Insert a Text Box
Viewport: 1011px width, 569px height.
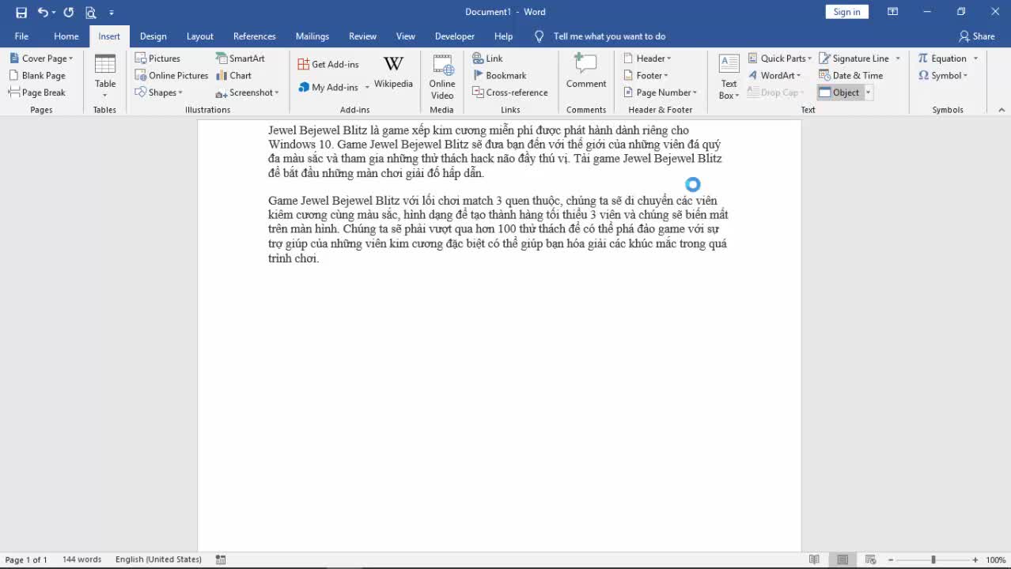coord(729,77)
